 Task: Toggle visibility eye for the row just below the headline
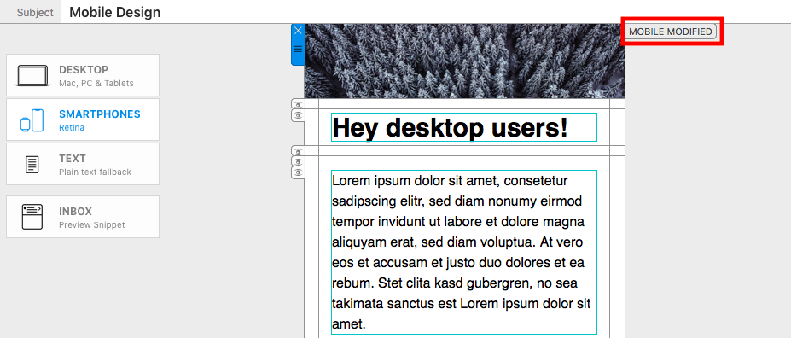pos(298,151)
